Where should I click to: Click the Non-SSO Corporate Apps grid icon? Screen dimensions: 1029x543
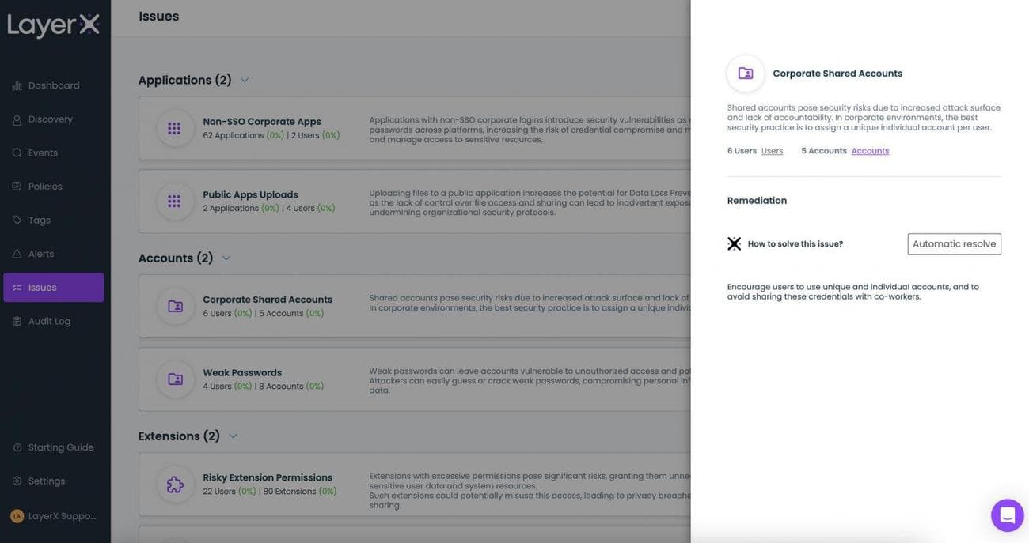[x=174, y=129]
